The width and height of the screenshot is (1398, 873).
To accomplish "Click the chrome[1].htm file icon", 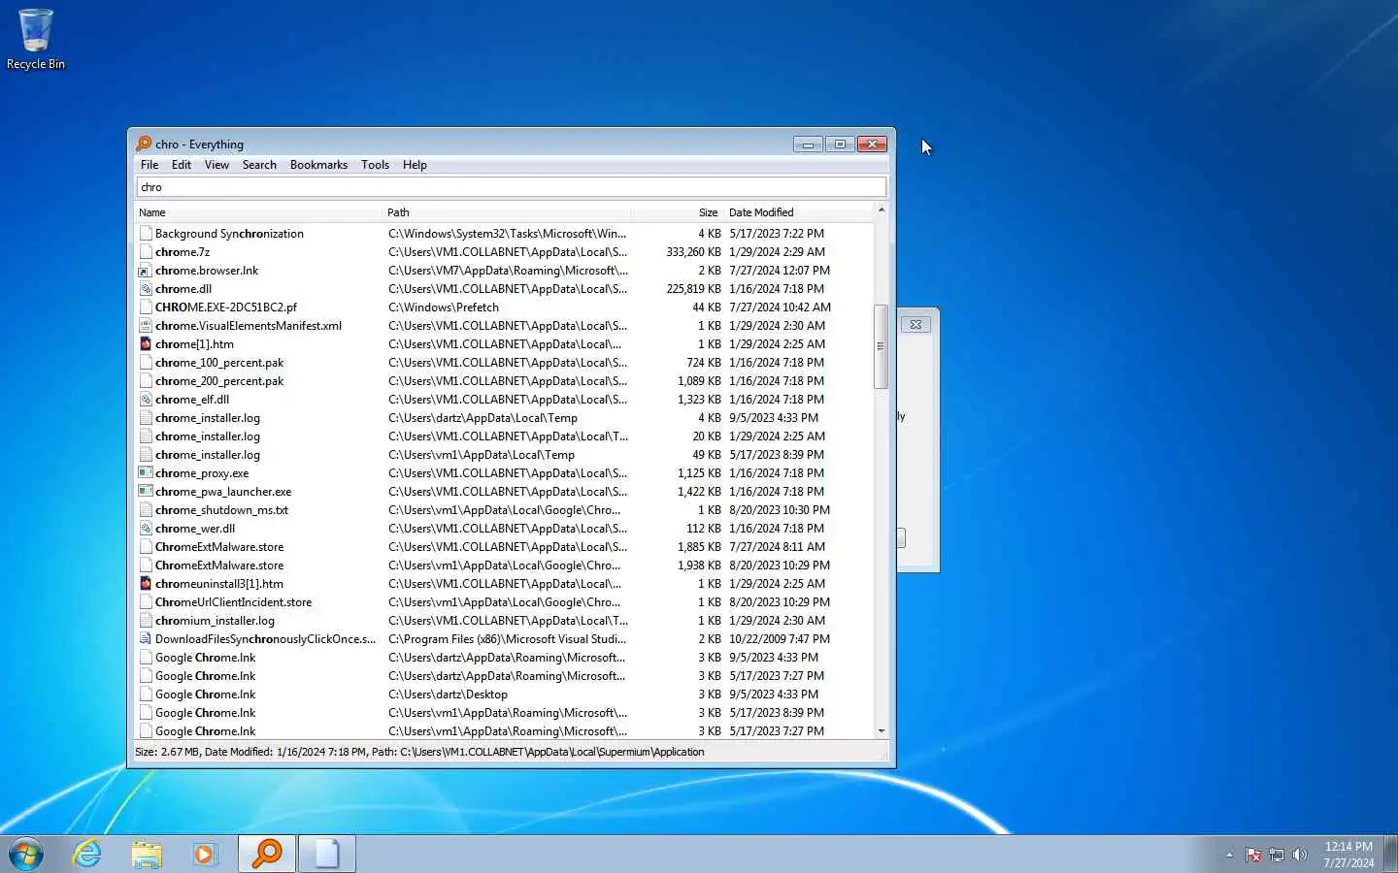I will click(146, 344).
